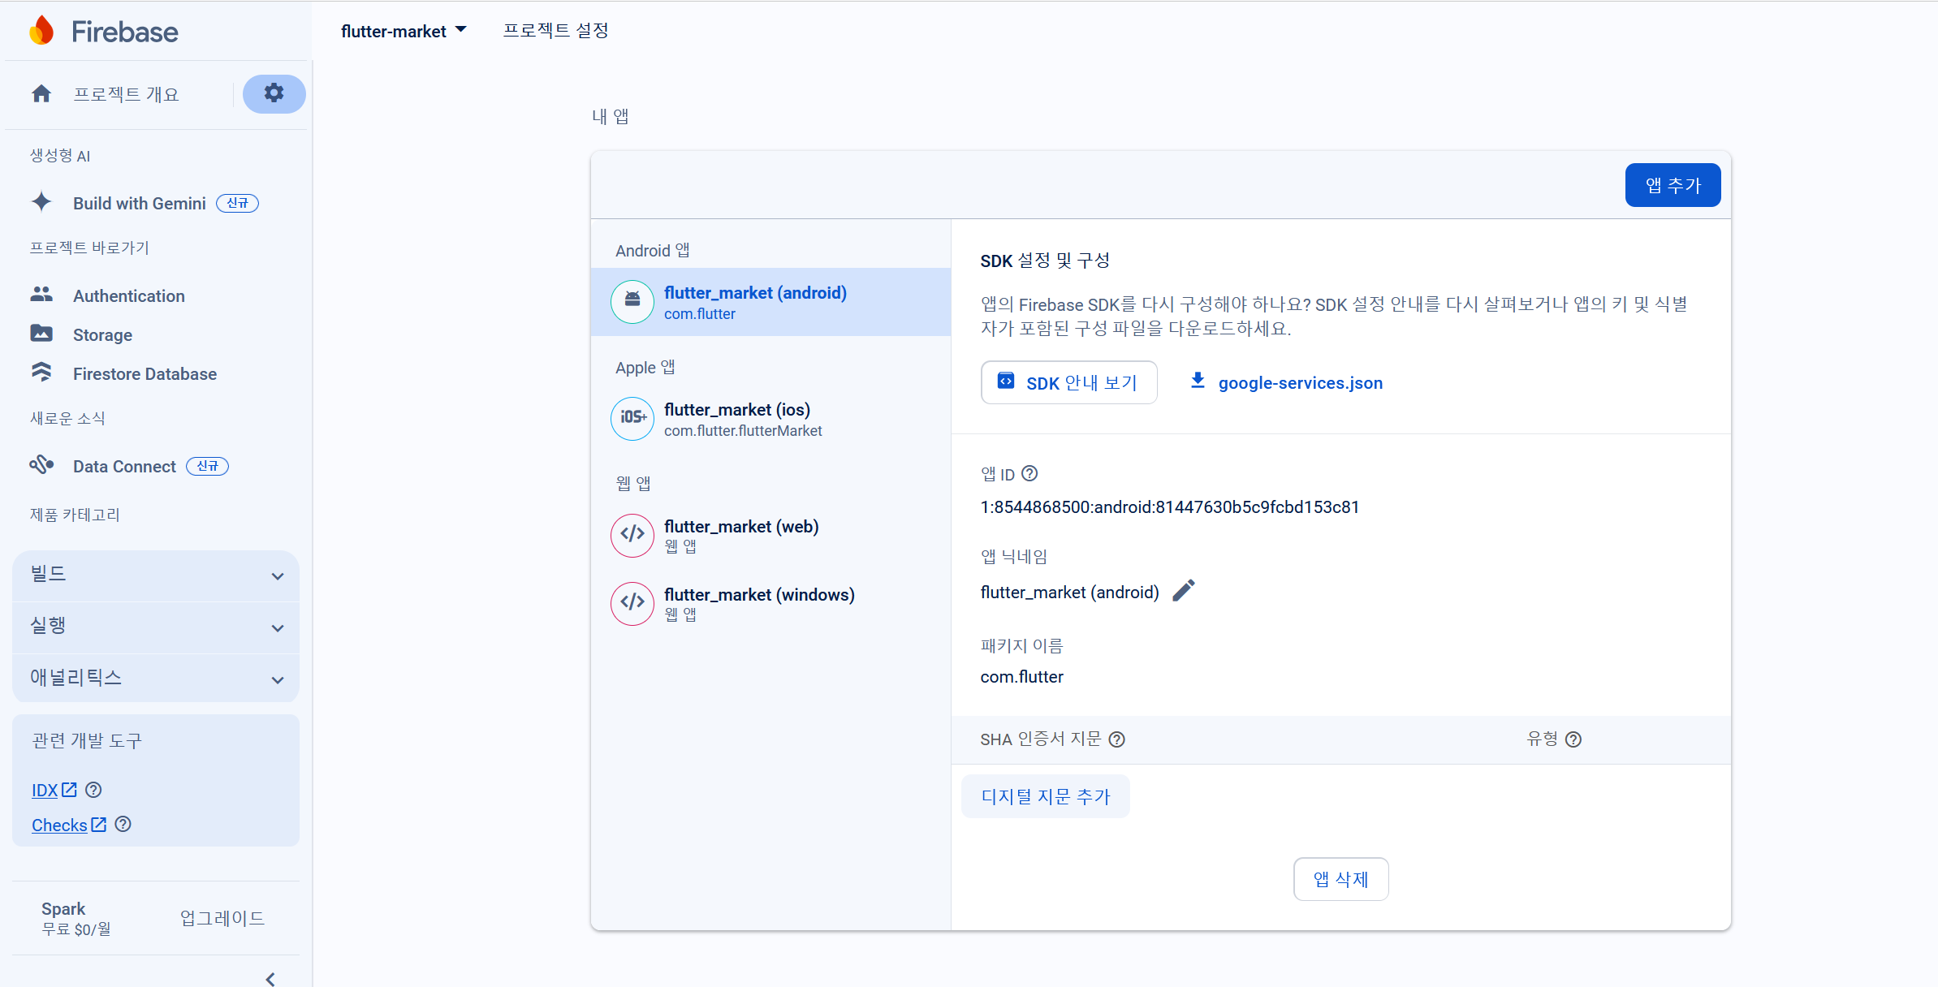Collapse the sidebar with the left chevron
This screenshot has width=1938, height=987.
click(270, 979)
